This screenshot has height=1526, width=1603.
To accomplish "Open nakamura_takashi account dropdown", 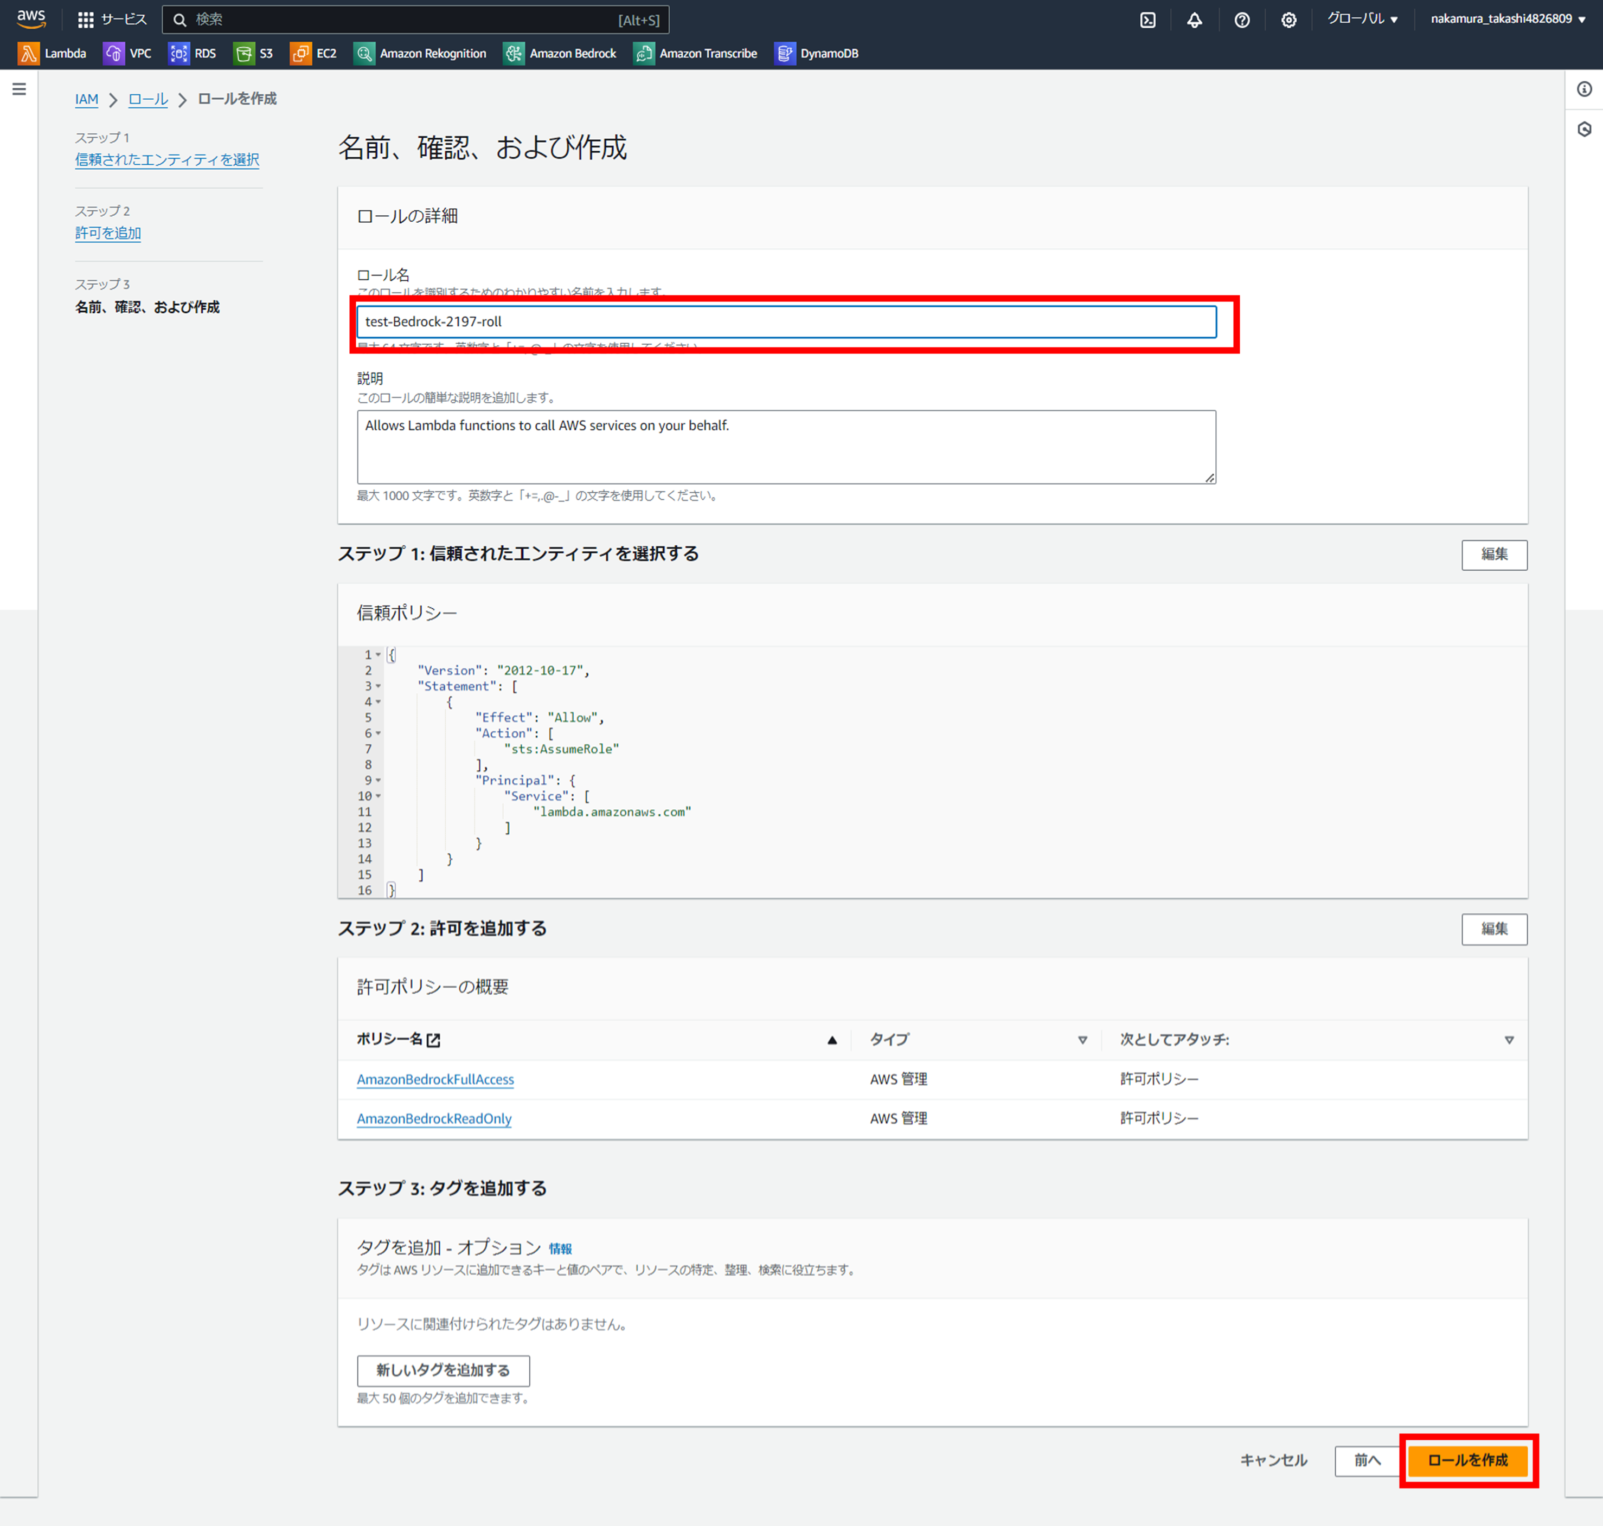I will pos(1507,19).
